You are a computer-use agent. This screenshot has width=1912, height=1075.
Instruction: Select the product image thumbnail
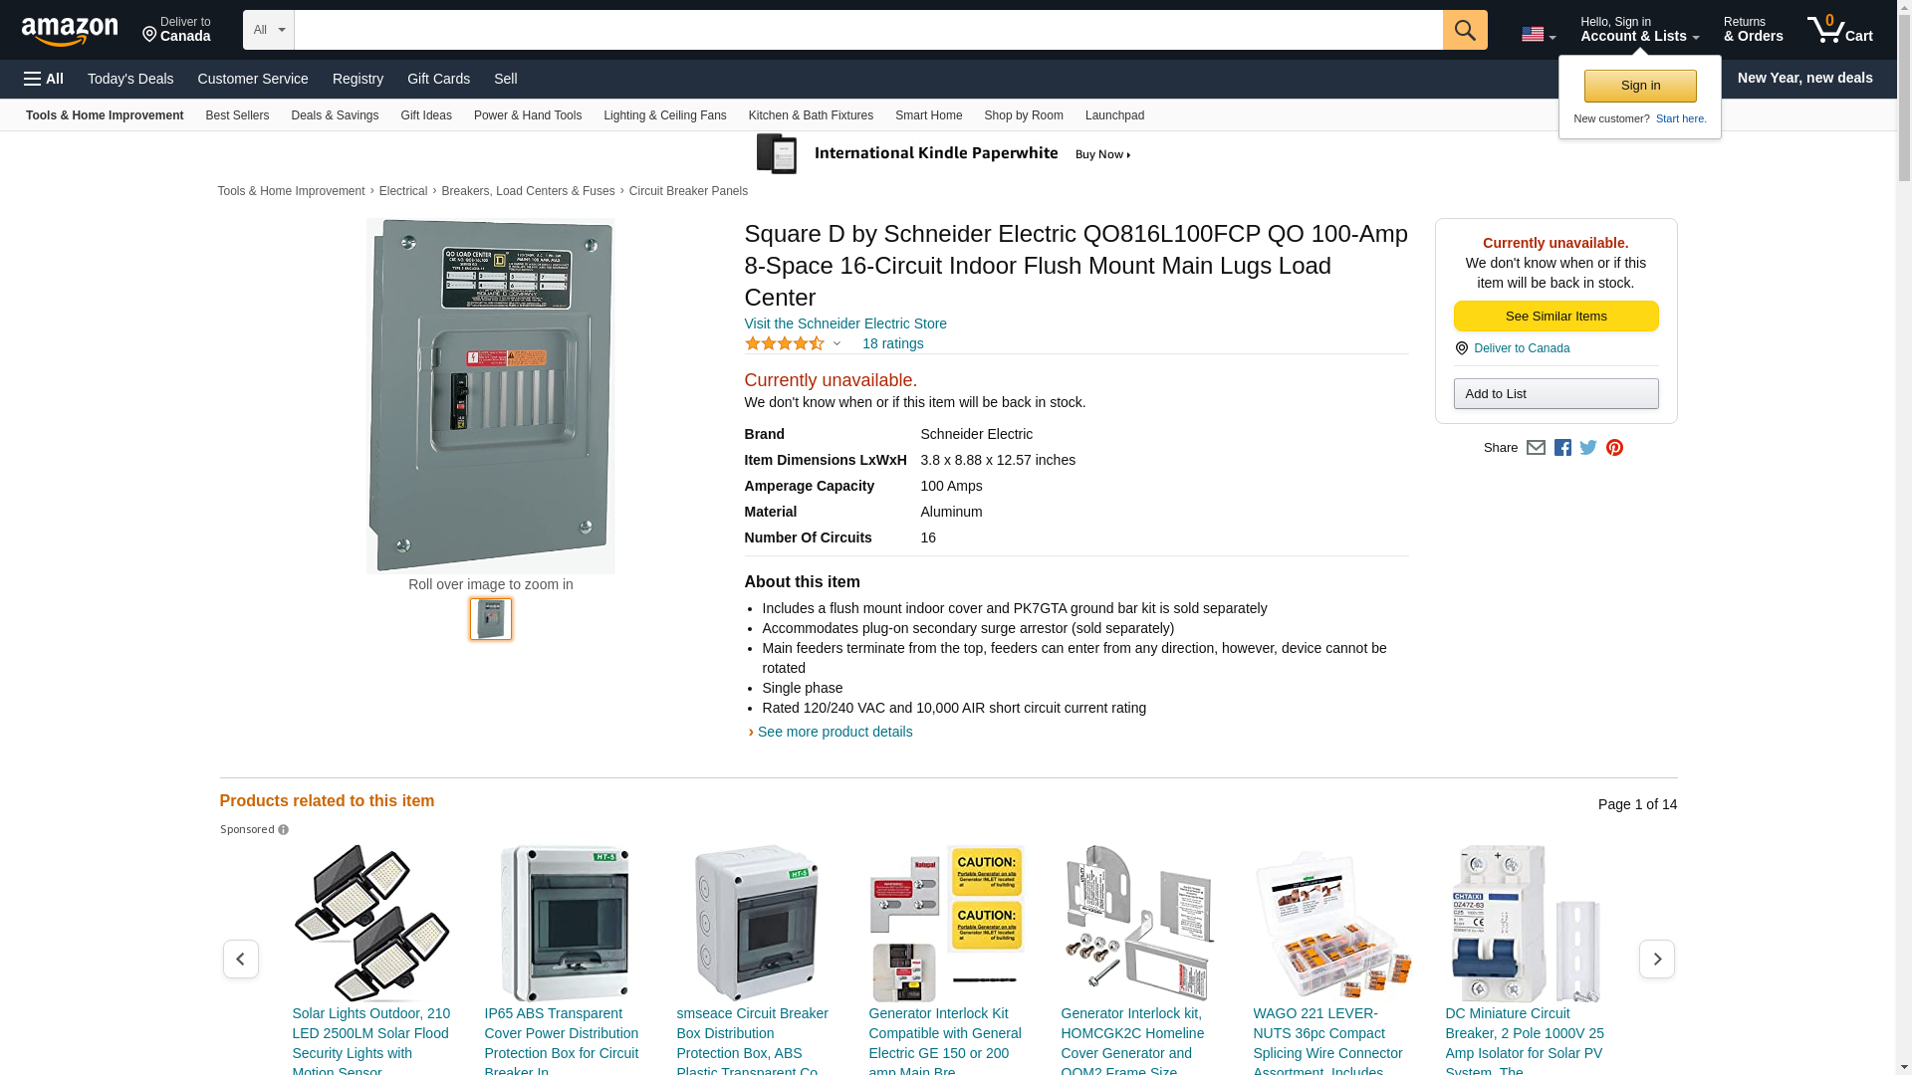(491, 619)
